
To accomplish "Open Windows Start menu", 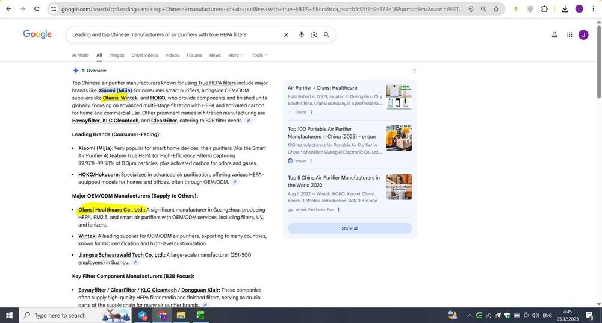I will (9, 315).
